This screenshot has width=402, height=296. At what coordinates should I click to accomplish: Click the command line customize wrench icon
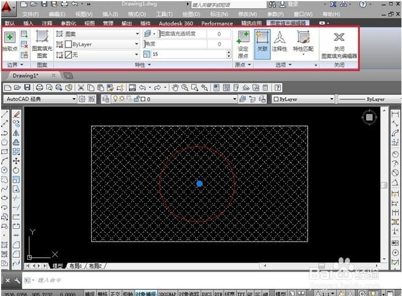(x=17, y=280)
